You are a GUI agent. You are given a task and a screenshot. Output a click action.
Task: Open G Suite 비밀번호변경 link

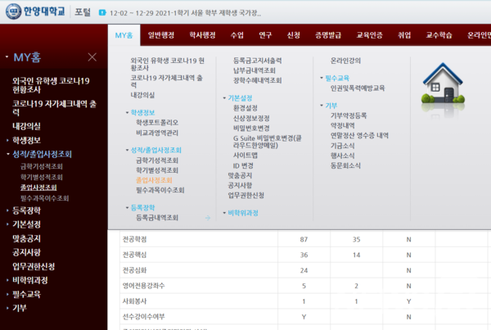[267, 142]
